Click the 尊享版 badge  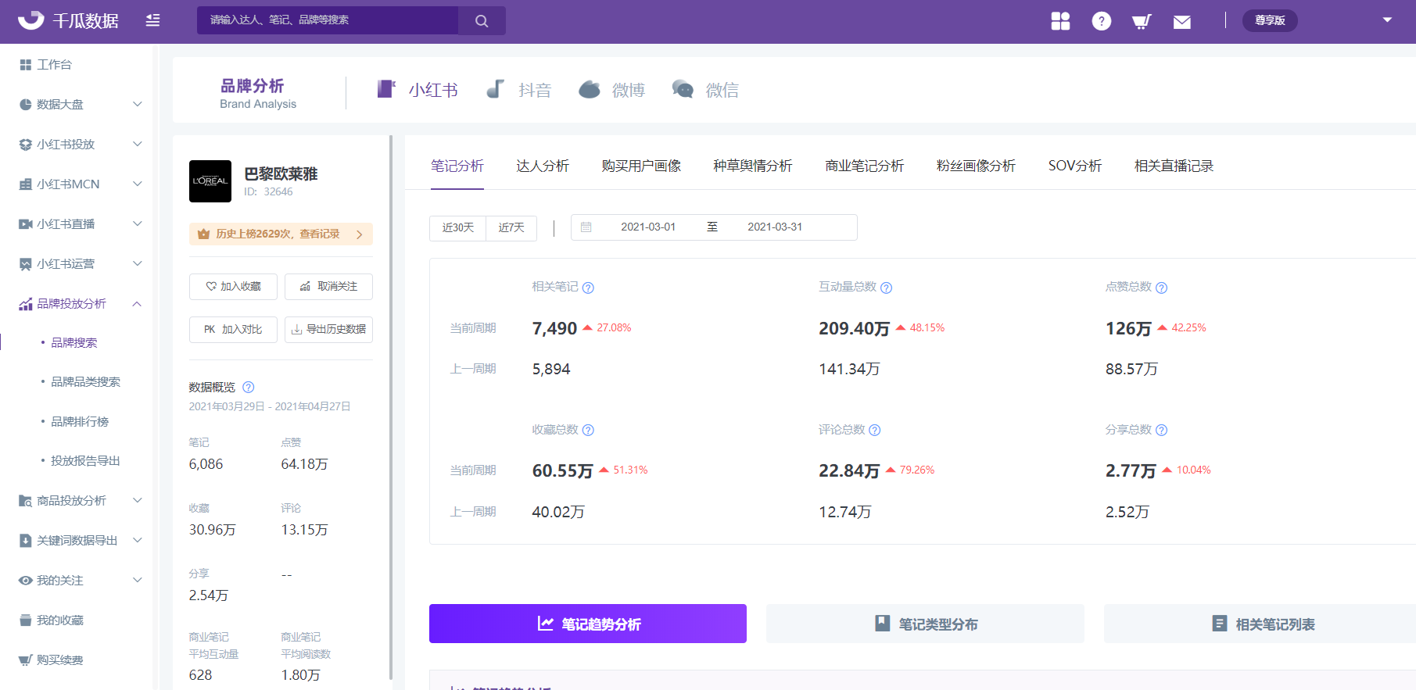click(x=1270, y=20)
